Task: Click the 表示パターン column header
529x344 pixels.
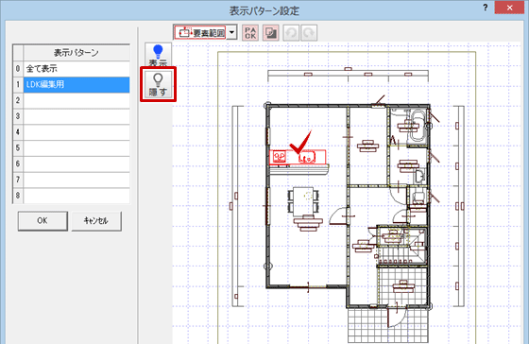Action: pyautogui.click(x=77, y=53)
